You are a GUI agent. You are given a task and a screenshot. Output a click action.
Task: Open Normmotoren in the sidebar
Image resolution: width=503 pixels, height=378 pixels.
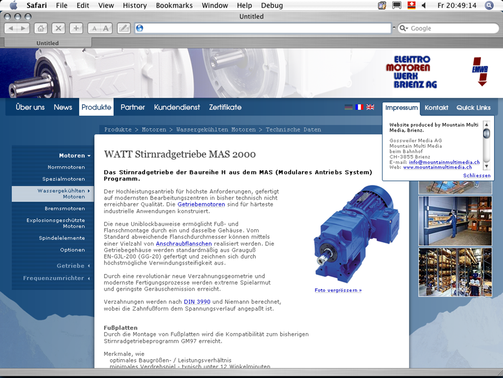pyautogui.click(x=66, y=167)
